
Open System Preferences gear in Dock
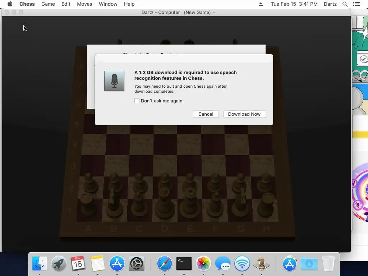(136, 263)
